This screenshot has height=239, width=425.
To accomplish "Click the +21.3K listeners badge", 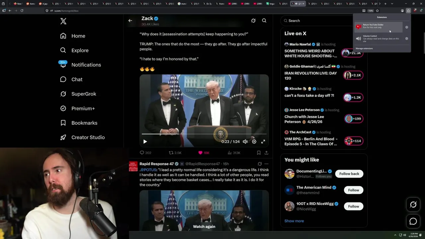I will coord(353,53).
